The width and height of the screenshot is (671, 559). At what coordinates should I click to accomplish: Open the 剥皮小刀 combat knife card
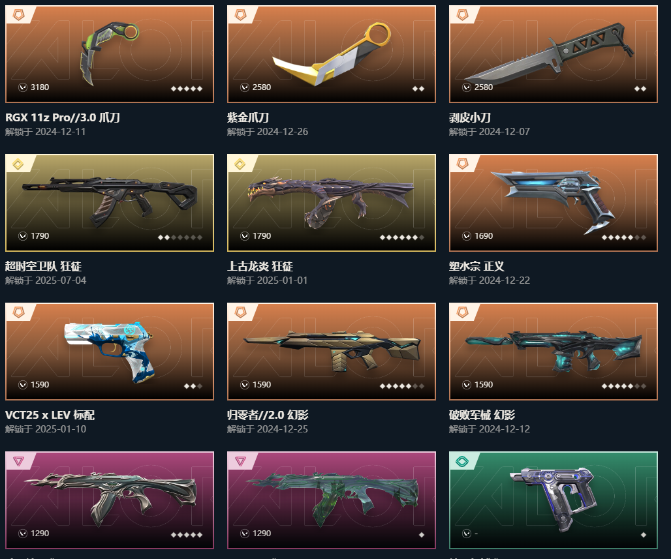(x=553, y=54)
